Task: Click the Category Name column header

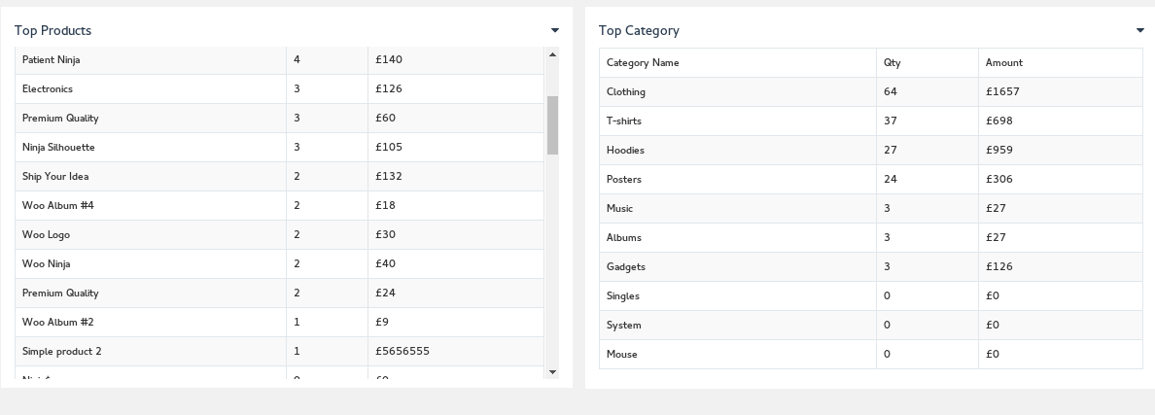Action: (643, 63)
